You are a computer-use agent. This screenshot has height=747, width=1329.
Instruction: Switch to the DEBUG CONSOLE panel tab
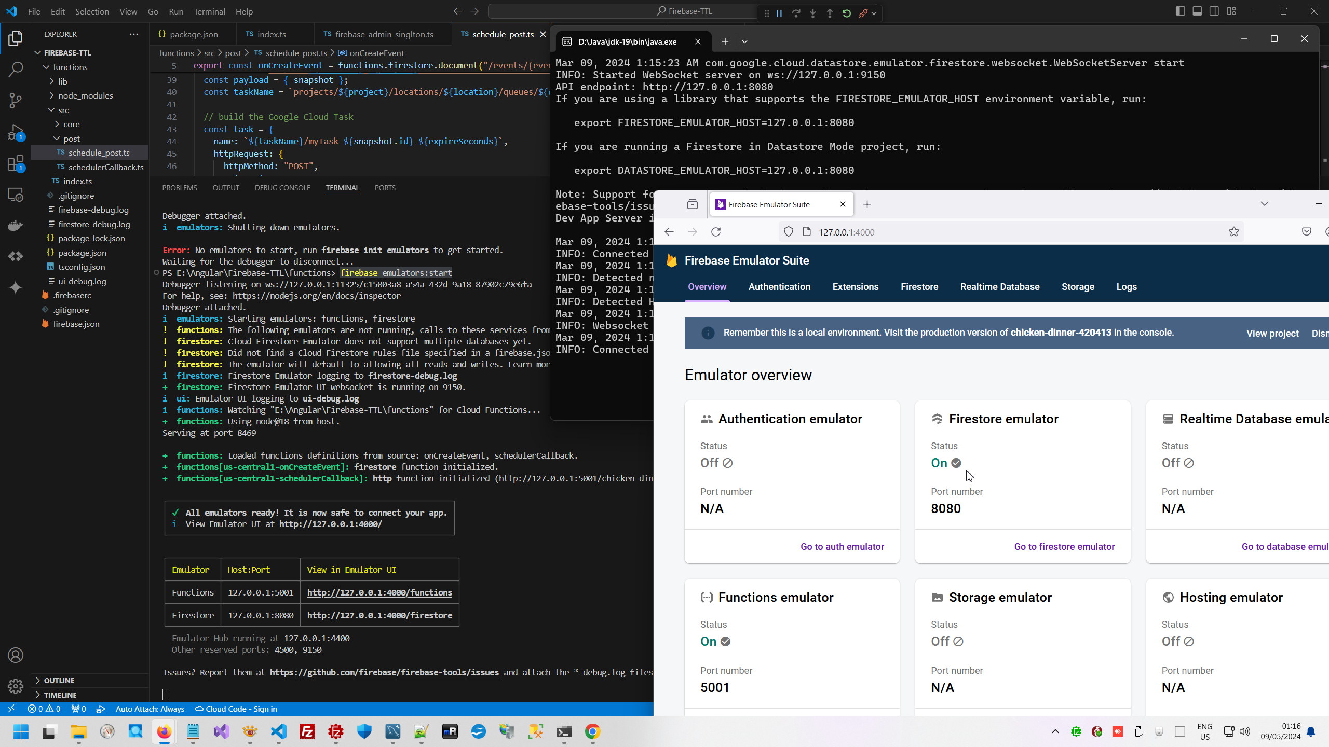[x=282, y=188]
